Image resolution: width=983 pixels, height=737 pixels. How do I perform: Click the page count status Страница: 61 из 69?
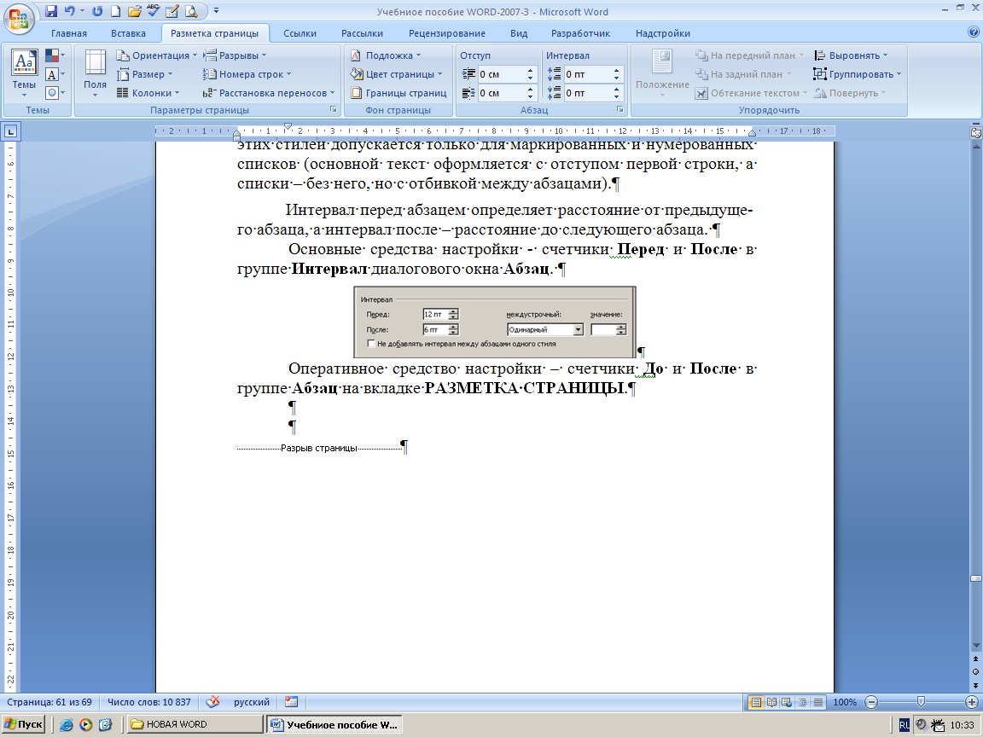pos(49,702)
